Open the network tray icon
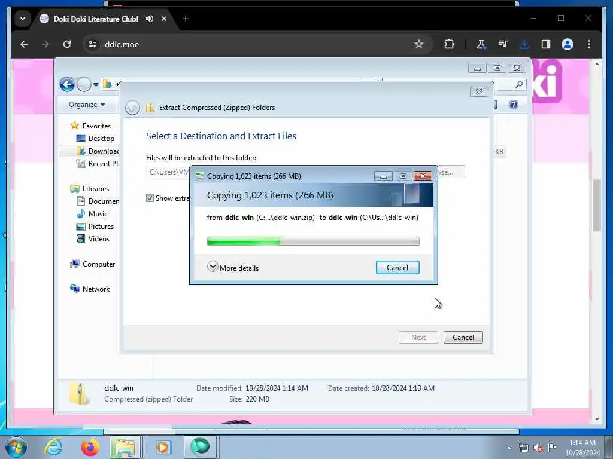 click(x=523, y=448)
